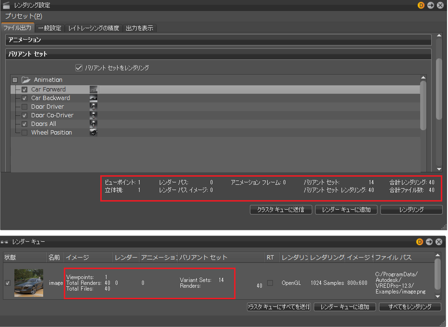This screenshot has width=448, height=327.
Task: Toggle the RT checkbox in render queue row
Action: tap(270, 283)
